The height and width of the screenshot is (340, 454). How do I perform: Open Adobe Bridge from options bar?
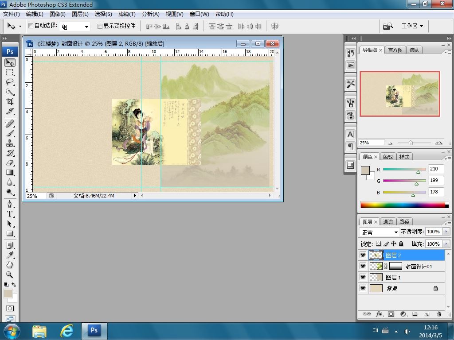click(388, 26)
